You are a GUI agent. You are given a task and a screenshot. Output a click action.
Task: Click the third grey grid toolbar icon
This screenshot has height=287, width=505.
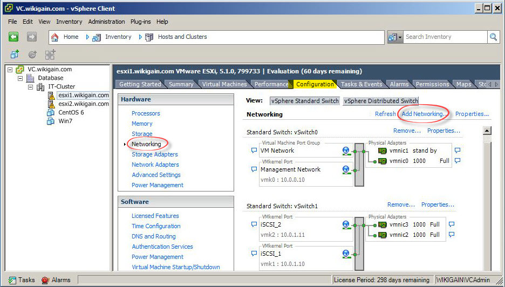(50, 54)
